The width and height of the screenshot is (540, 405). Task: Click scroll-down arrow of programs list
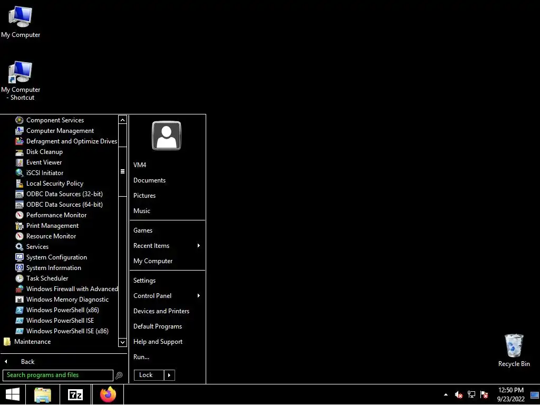coord(122,342)
